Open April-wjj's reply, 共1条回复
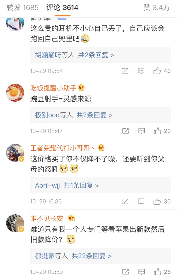This screenshot has width=177, height=279. (x=67, y=185)
